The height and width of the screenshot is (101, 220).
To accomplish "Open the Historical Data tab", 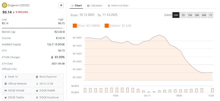I will [x=118, y=6].
